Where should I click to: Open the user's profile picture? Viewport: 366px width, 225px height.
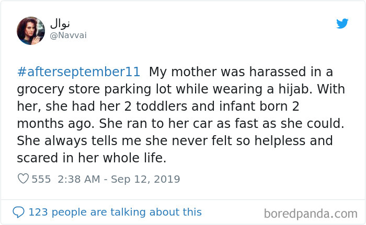point(31,30)
